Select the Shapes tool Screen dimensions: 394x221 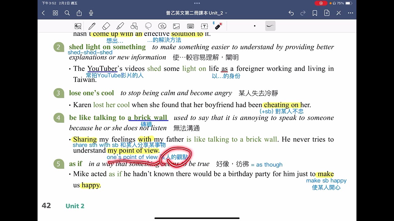134,26
